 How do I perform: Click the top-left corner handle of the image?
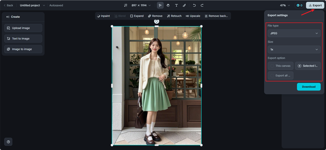coord(112,26)
